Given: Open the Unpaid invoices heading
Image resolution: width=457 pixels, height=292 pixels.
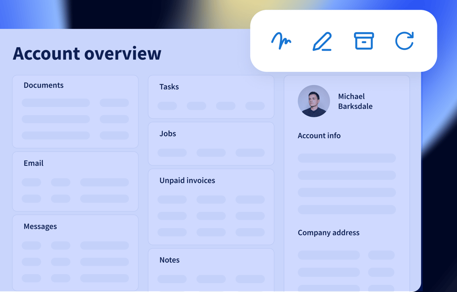Looking at the screenshot, I should 187,181.
